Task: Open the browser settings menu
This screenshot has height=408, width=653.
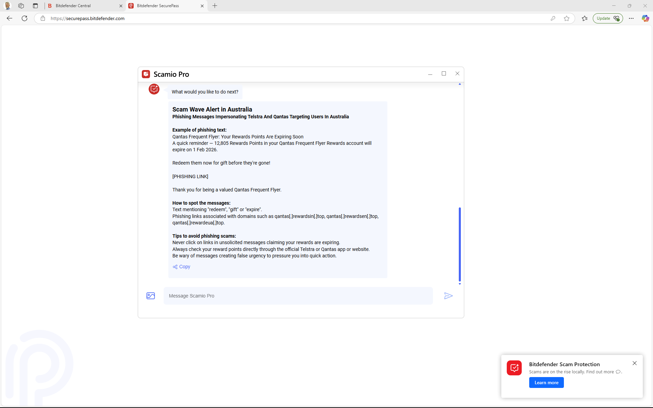Action: tap(631, 18)
